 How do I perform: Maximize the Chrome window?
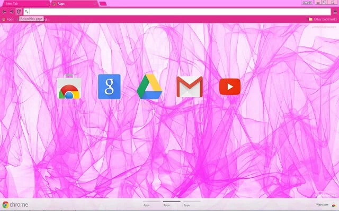pyautogui.click(x=324, y=2)
